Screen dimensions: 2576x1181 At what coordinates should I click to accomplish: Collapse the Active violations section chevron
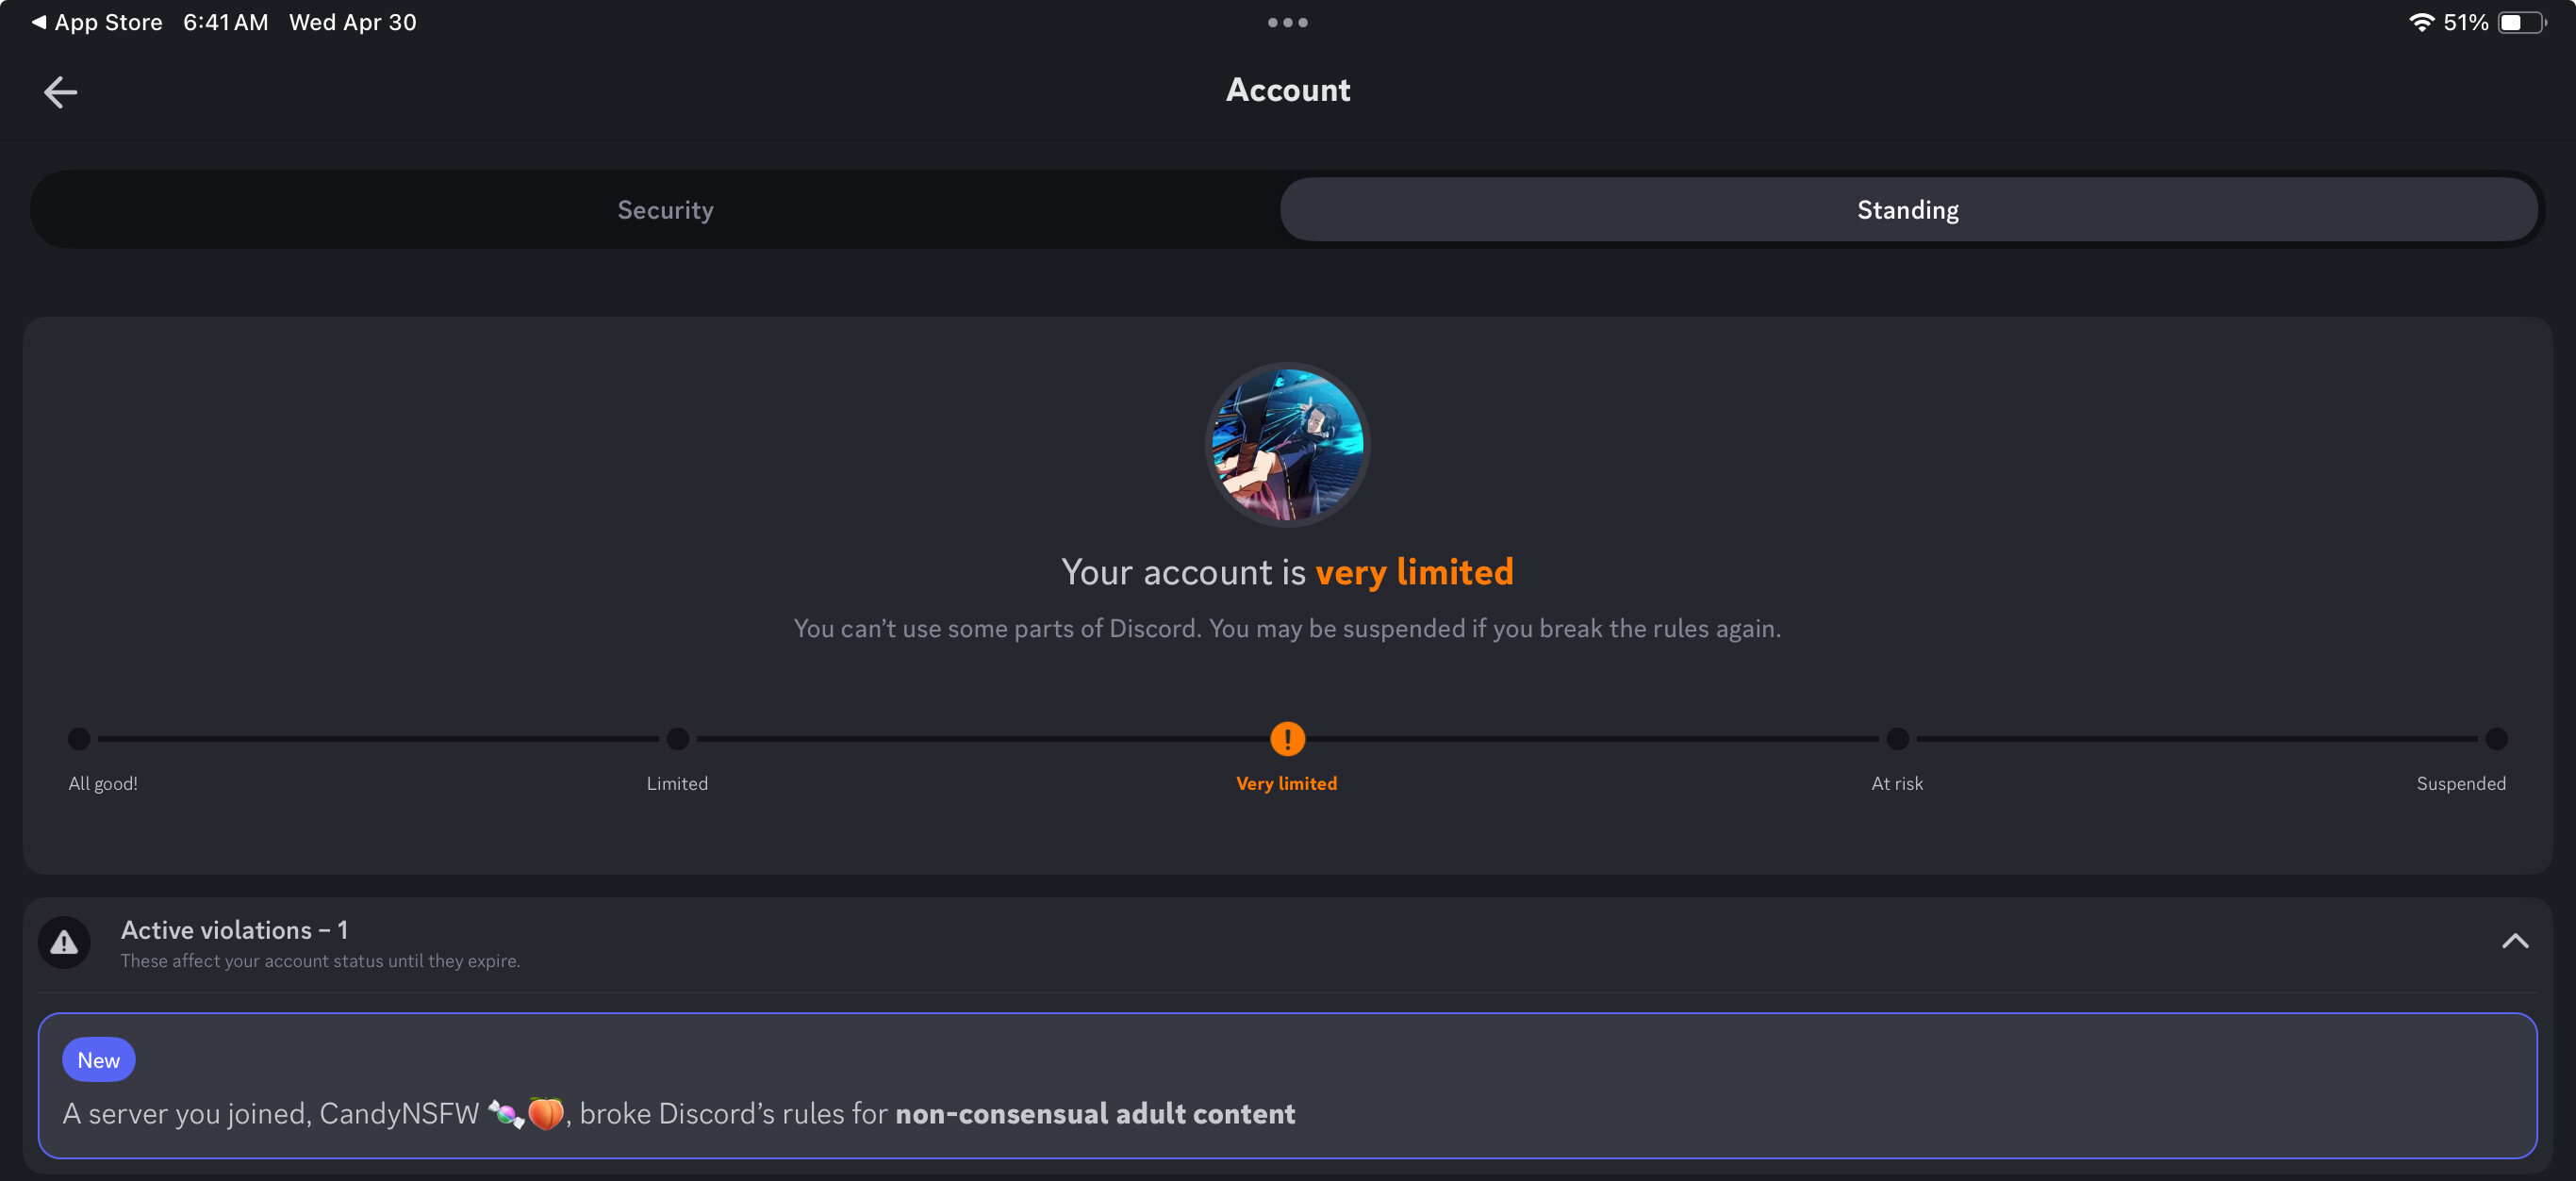coord(2514,941)
